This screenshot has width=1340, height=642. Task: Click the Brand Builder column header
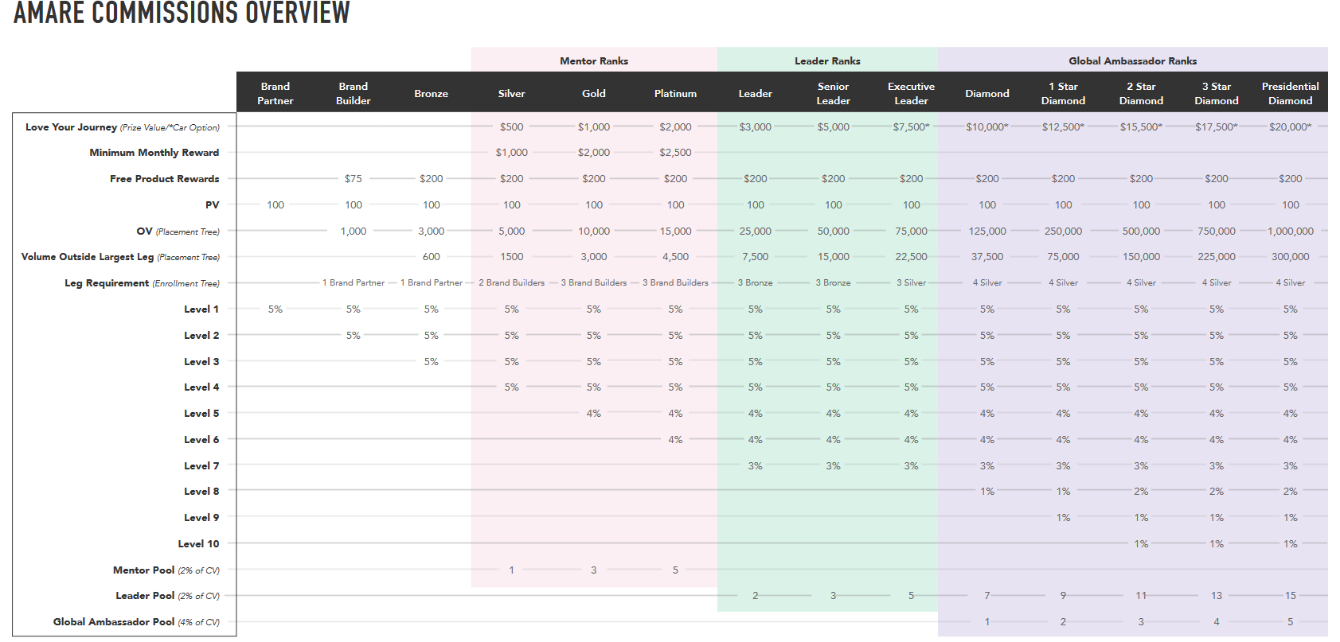[354, 93]
